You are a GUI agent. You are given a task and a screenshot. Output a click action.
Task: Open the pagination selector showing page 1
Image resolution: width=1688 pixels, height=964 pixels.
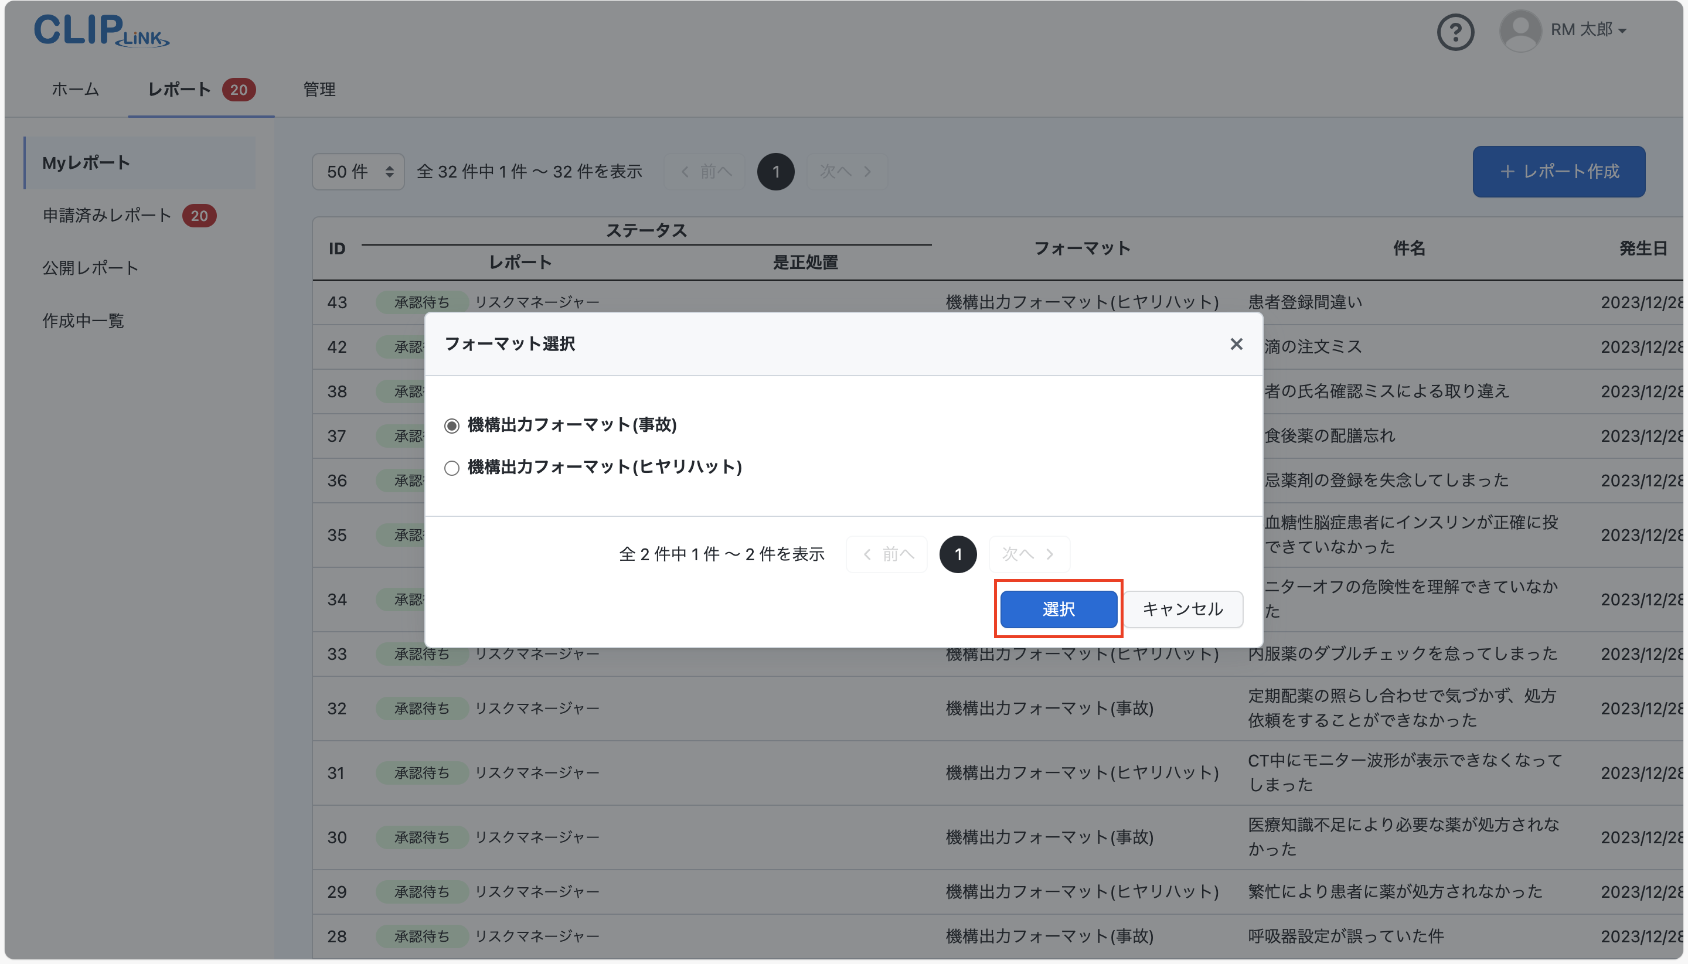tap(774, 172)
